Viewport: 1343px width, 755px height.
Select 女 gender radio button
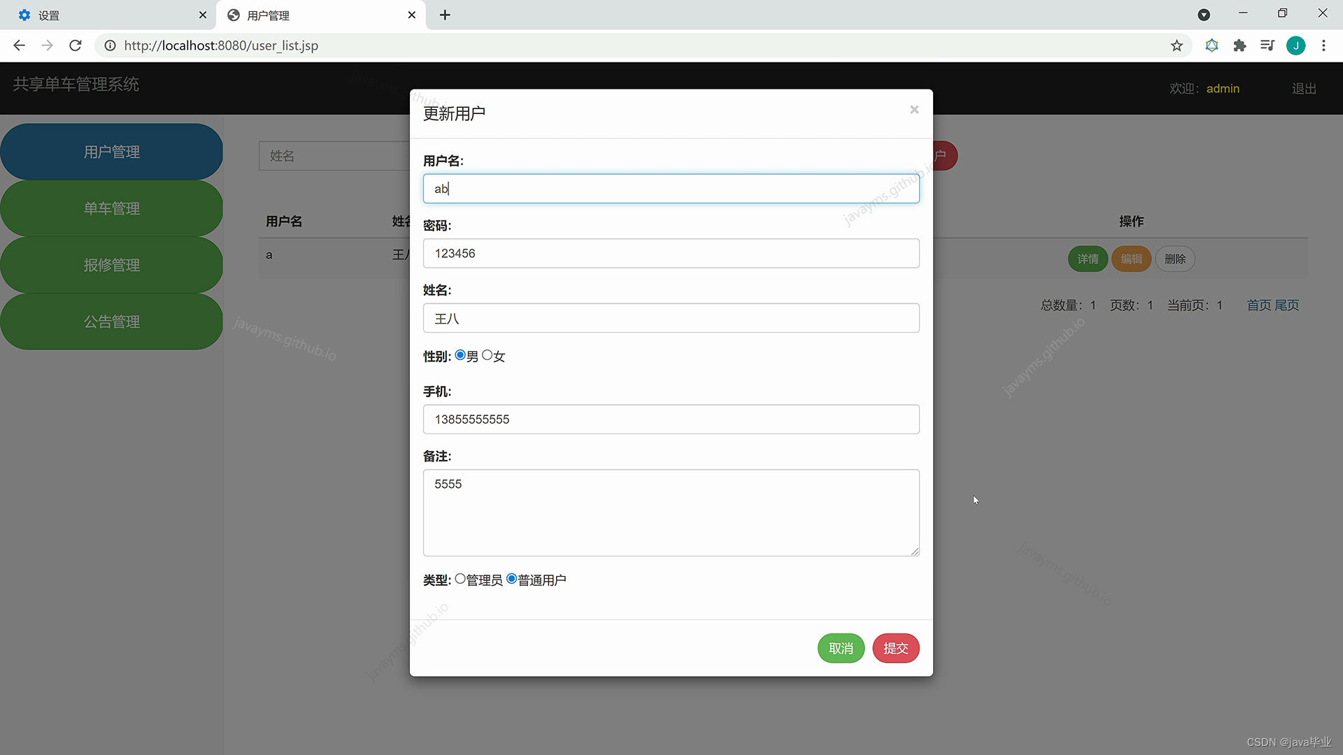pyautogui.click(x=487, y=355)
